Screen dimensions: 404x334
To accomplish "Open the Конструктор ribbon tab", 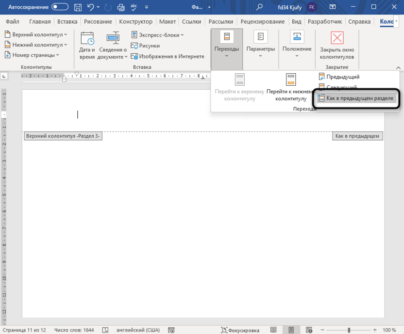I will 136,21.
